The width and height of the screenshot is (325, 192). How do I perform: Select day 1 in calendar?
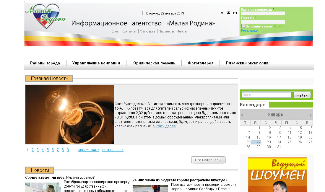259,128
